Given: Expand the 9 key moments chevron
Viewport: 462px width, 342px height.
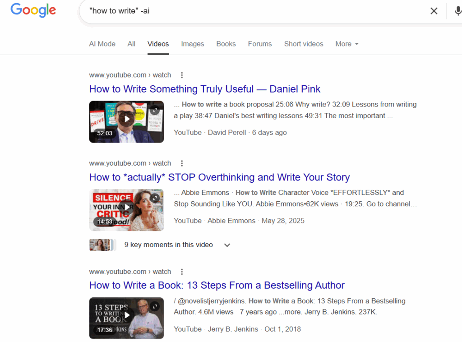Looking at the screenshot, I should 227,245.
